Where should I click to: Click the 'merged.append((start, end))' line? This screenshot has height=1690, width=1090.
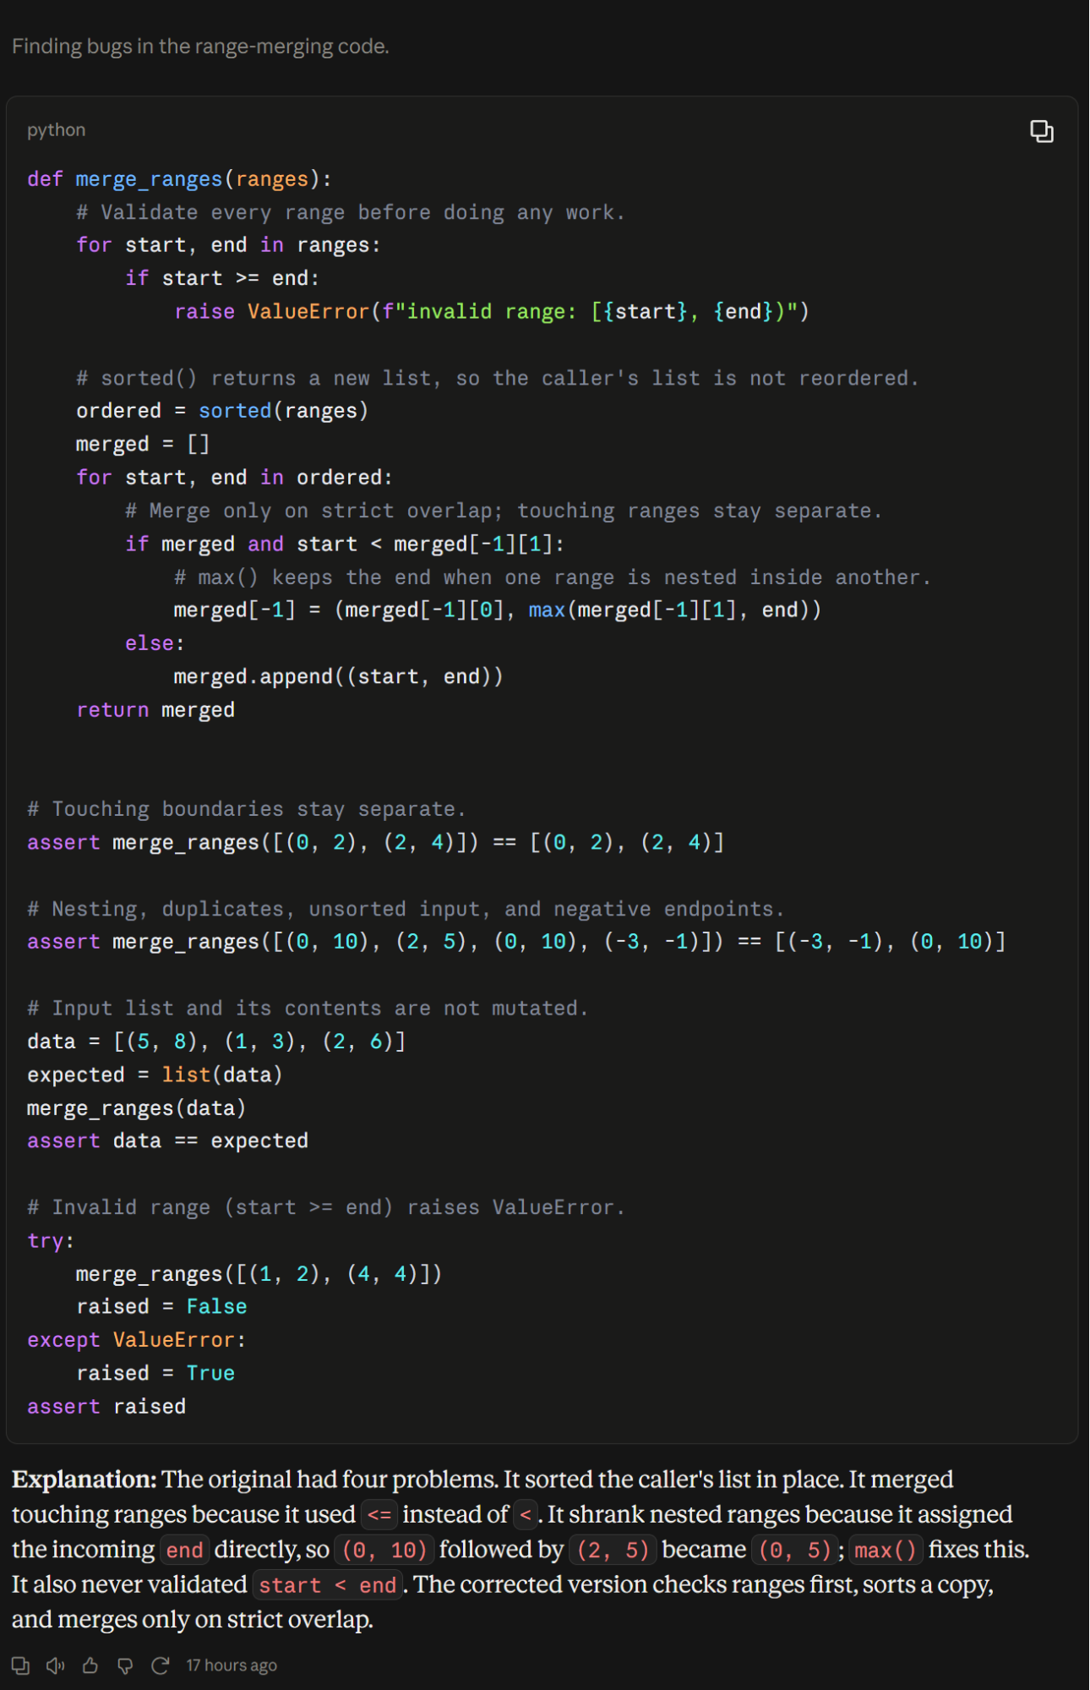[338, 676]
